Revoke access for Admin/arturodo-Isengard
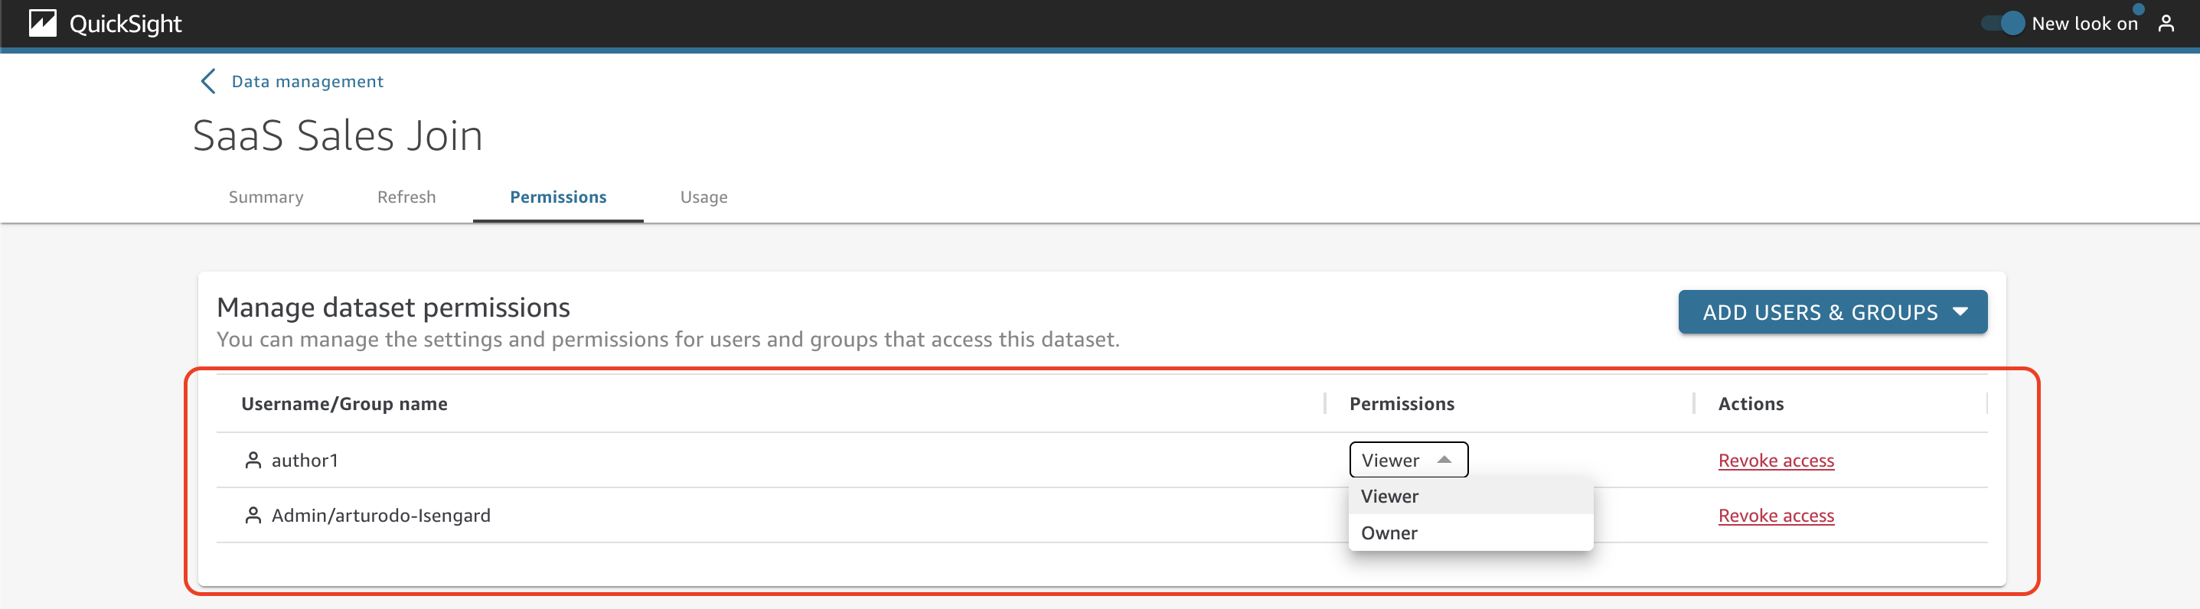This screenshot has width=2200, height=609. (x=1776, y=516)
